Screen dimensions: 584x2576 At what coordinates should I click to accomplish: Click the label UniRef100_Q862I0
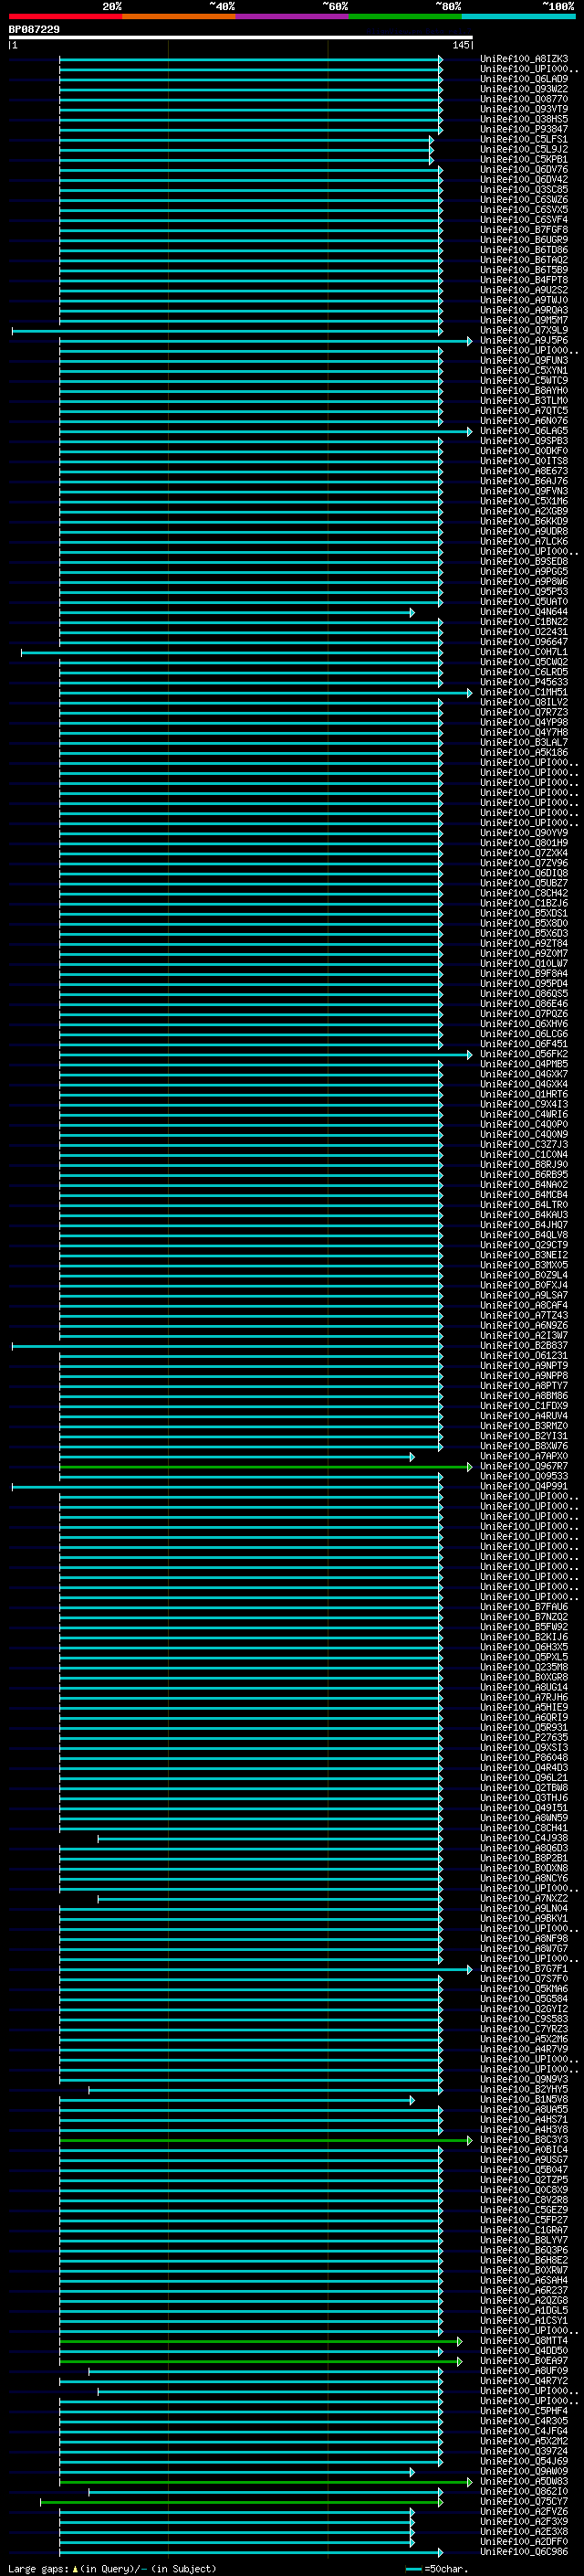coord(524,2492)
